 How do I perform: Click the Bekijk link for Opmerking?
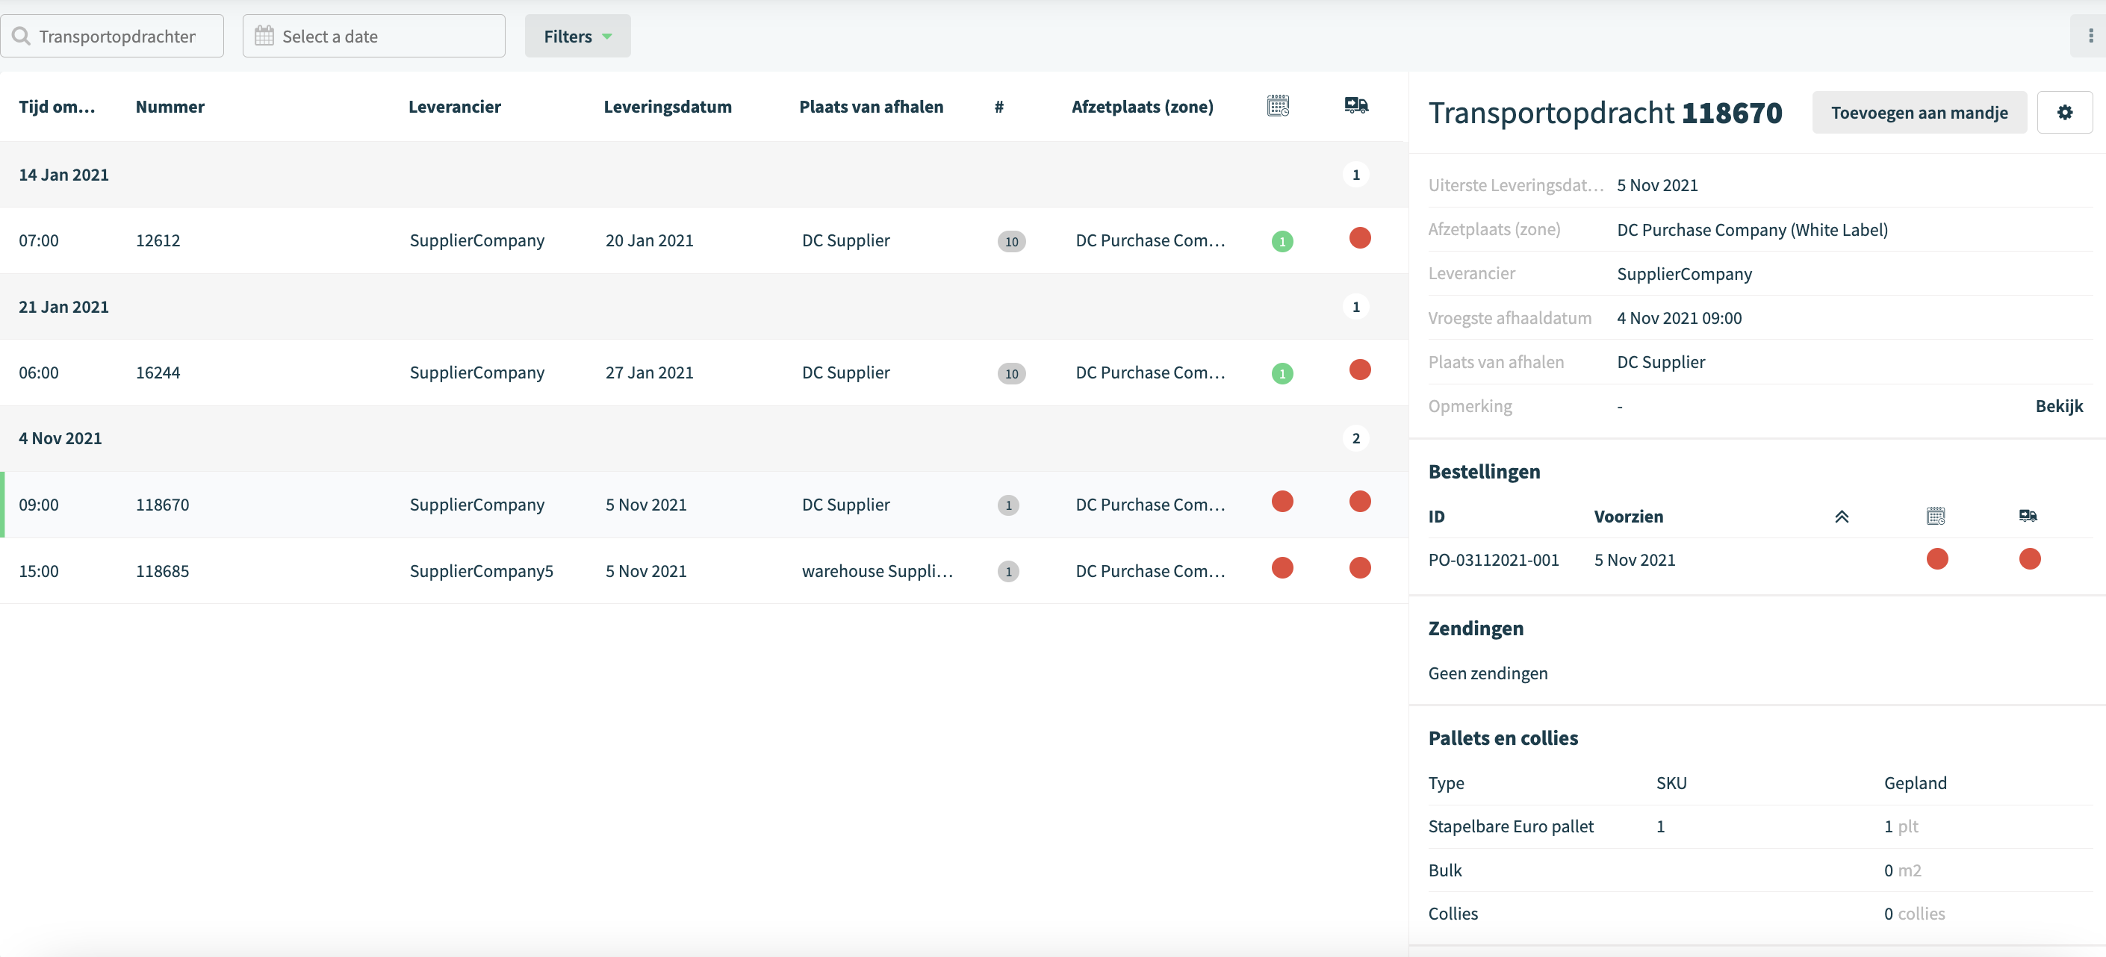(2059, 406)
